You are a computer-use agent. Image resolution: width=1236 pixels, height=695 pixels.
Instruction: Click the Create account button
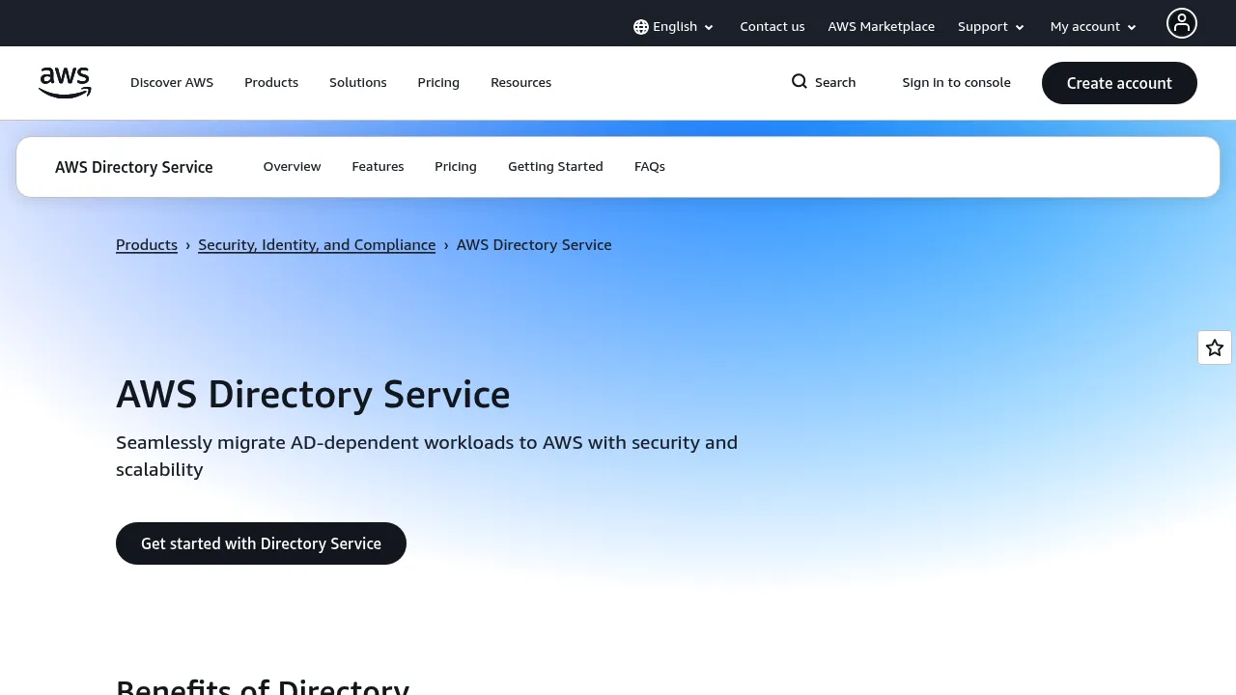point(1119,83)
